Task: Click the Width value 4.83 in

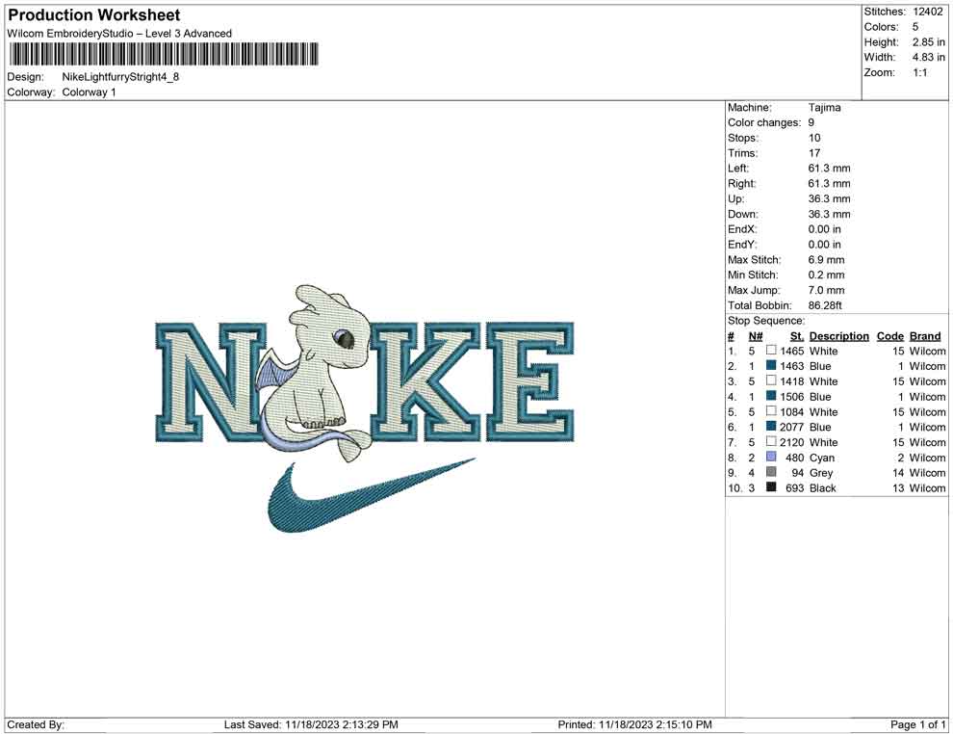Action: point(929,57)
